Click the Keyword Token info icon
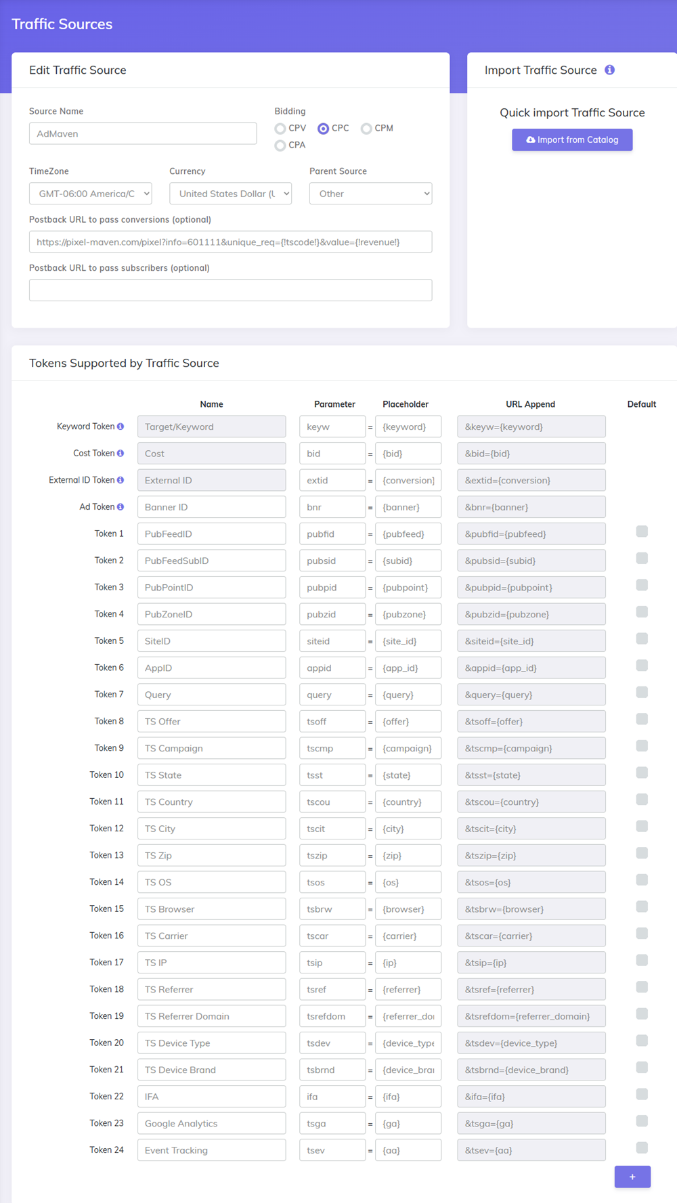The width and height of the screenshot is (677, 1203). [121, 426]
